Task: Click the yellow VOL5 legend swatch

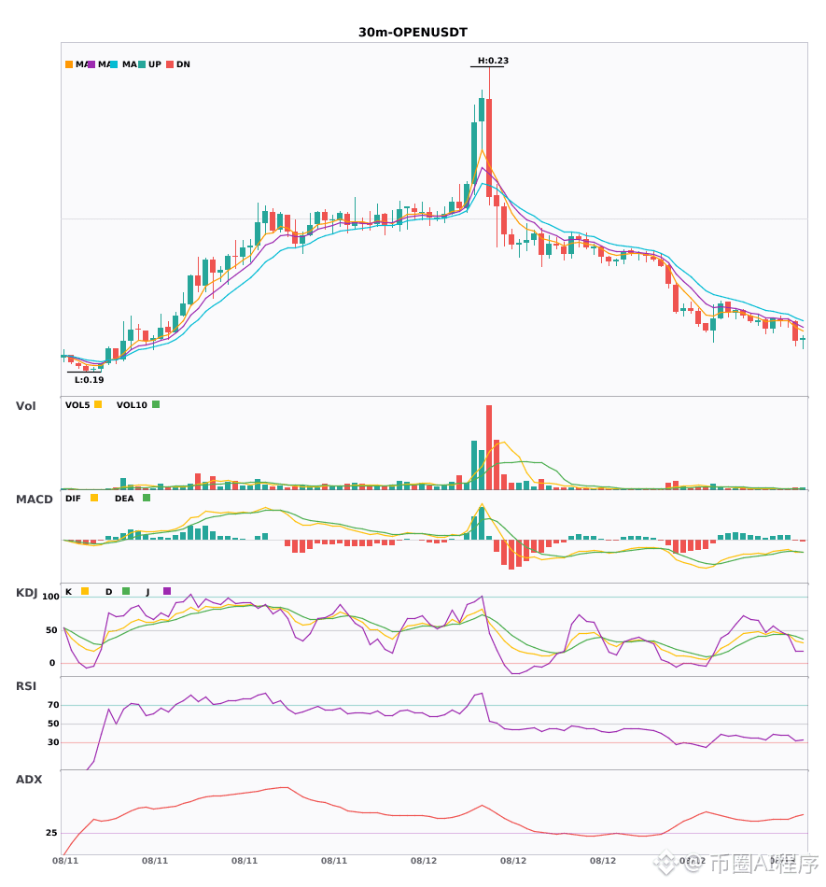Action: (x=98, y=404)
